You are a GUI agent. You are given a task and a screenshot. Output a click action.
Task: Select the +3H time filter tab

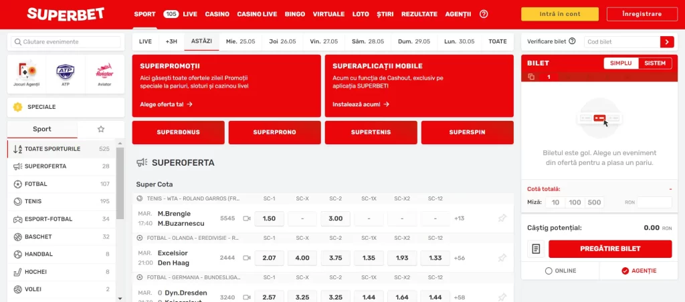171,41
